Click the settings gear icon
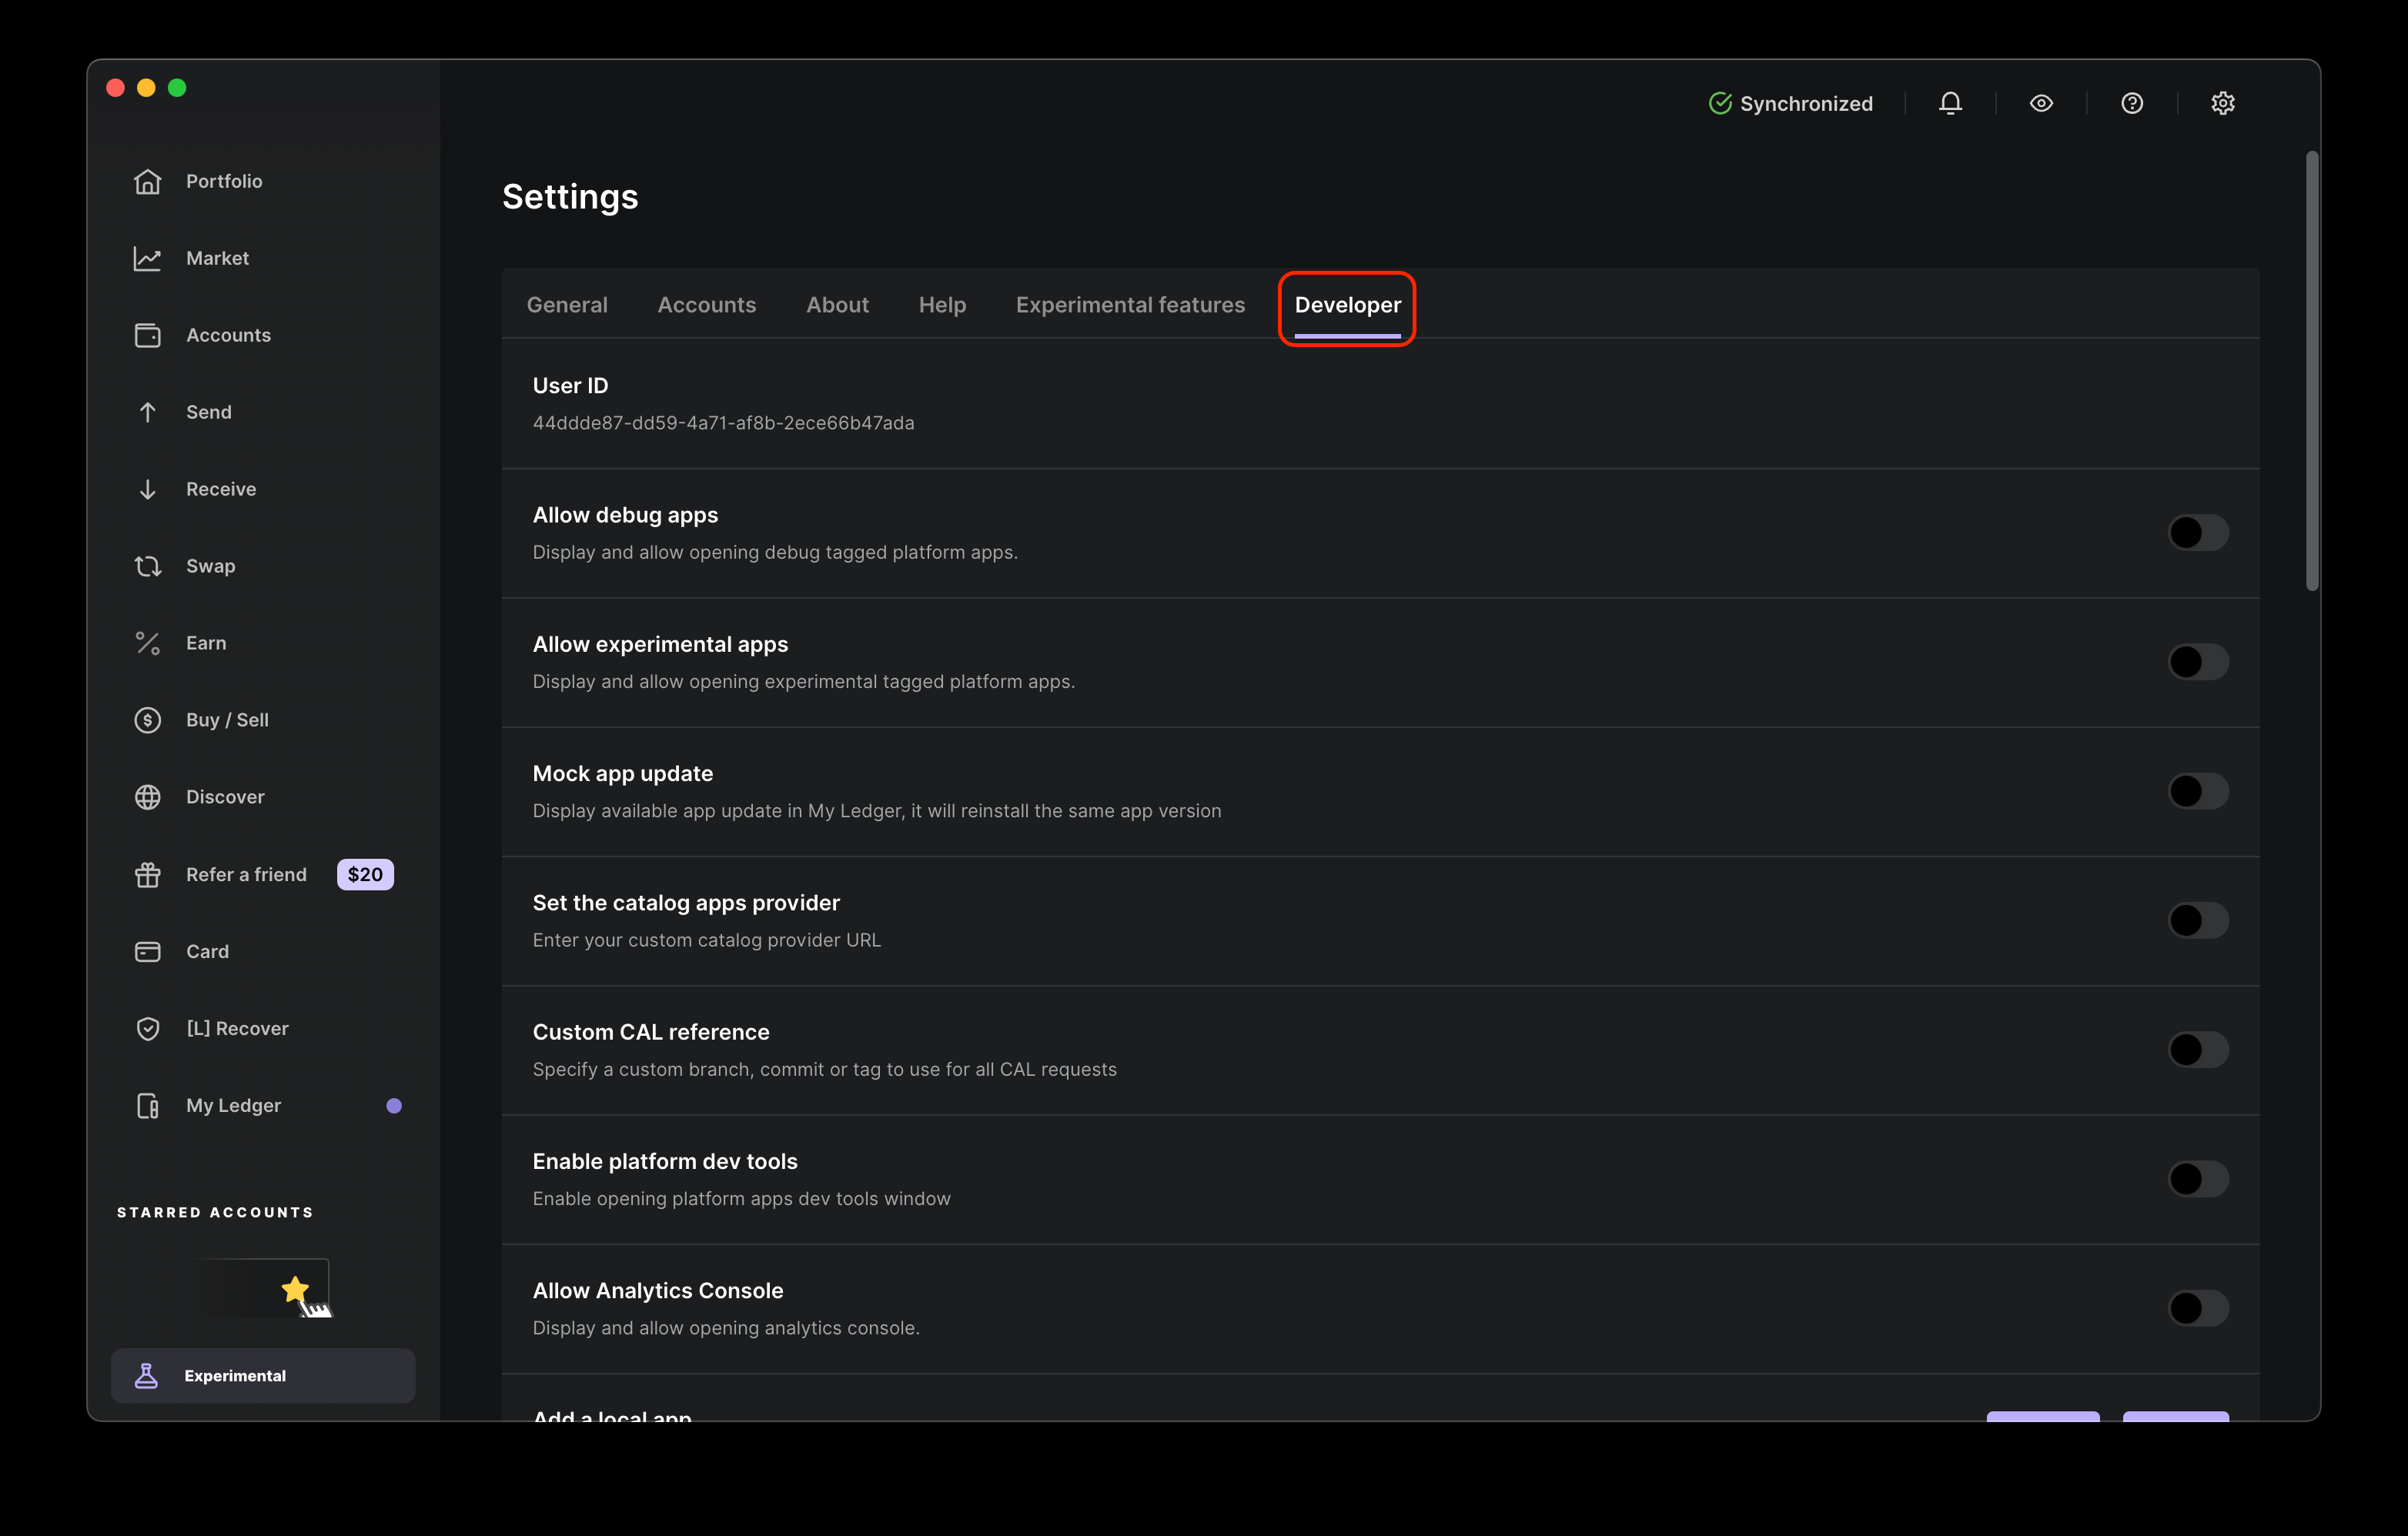This screenshot has height=1536, width=2408. pyautogui.click(x=2223, y=103)
